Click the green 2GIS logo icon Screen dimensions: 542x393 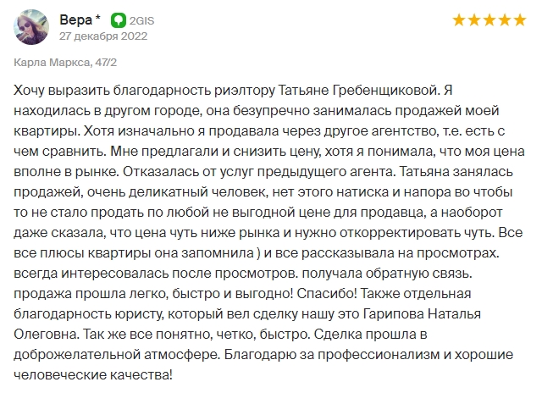pos(119,20)
